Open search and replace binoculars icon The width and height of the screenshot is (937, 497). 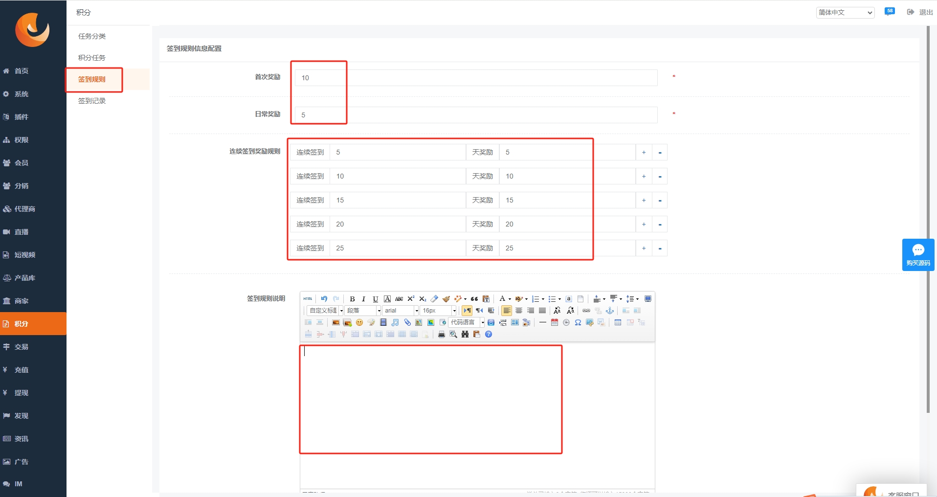click(x=465, y=335)
